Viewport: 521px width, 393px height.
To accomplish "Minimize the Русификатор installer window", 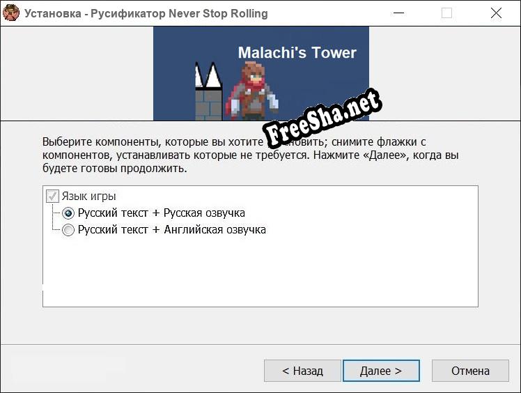I will coord(398,13).
